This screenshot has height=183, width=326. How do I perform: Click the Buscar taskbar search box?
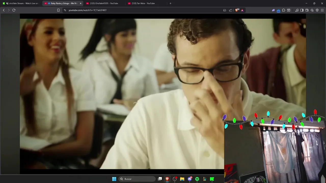pyautogui.click(x=137, y=179)
